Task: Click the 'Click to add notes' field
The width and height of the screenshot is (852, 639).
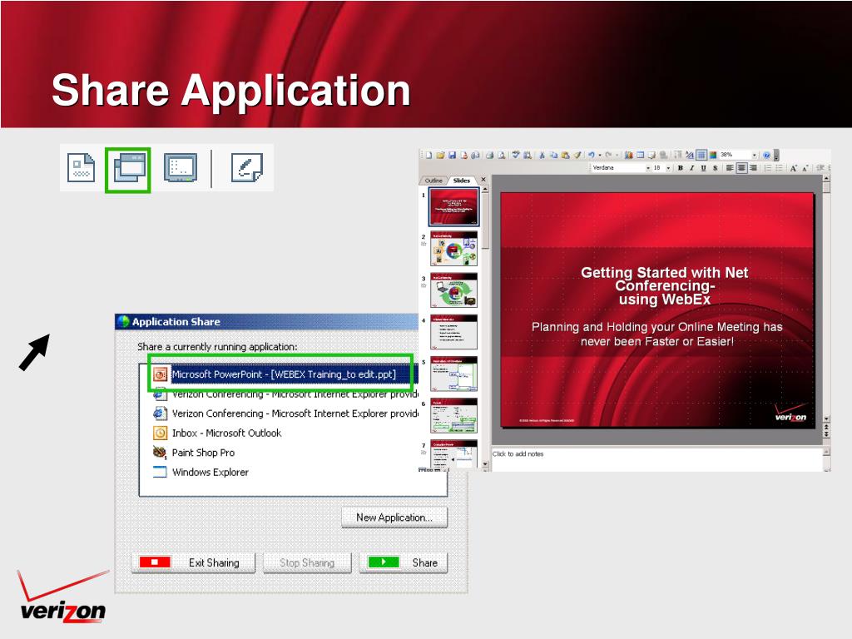Action: [657, 458]
